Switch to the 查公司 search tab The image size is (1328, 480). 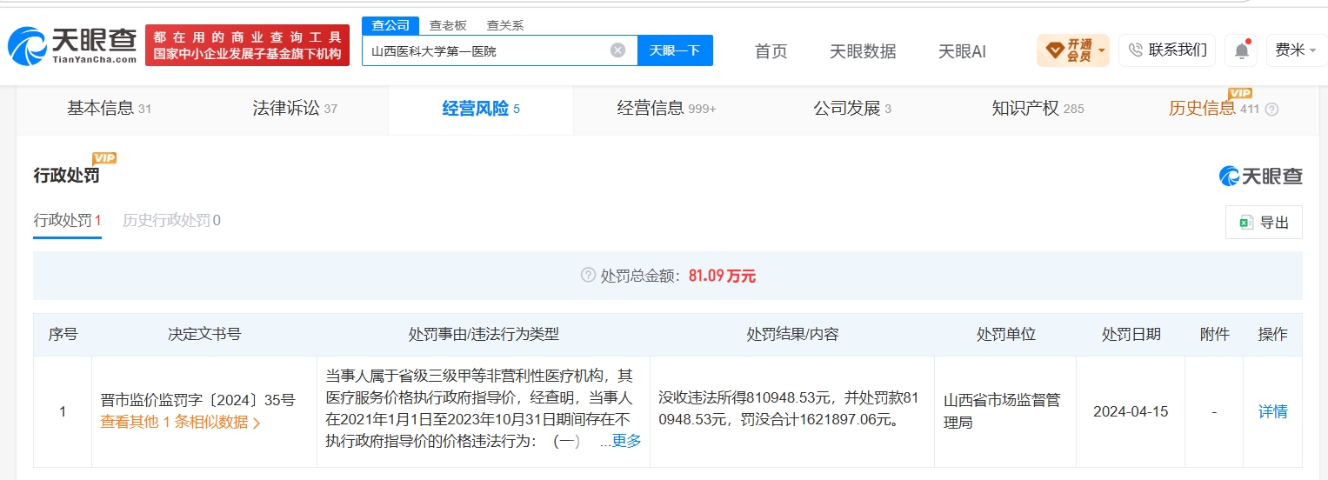point(390,25)
